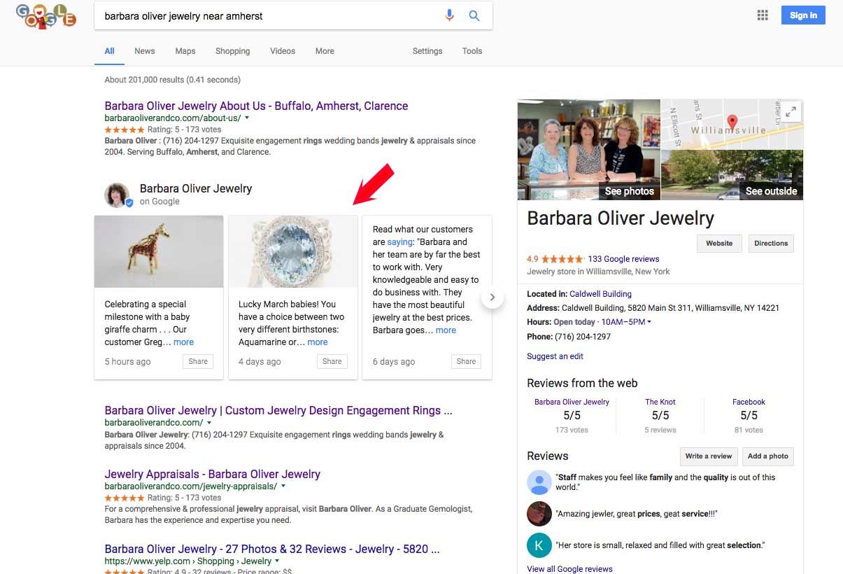Click 'Suggest an edit' link

(x=555, y=356)
